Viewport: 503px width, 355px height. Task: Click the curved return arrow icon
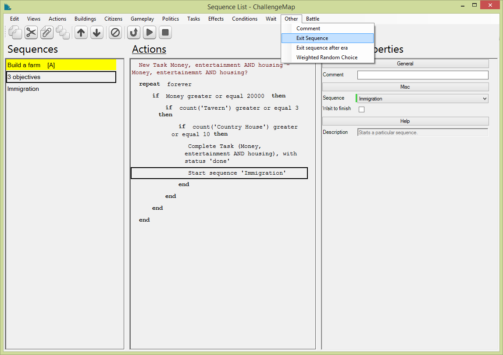[x=134, y=32]
